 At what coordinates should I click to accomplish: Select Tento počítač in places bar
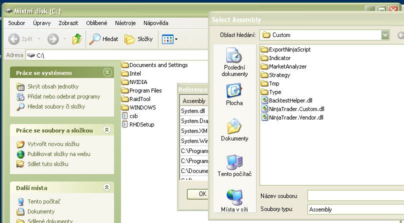click(x=234, y=165)
